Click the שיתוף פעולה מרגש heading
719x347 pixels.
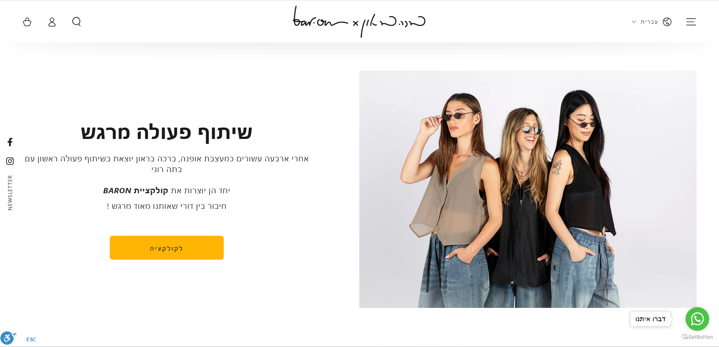pyautogui.click(x=167, y=132)
